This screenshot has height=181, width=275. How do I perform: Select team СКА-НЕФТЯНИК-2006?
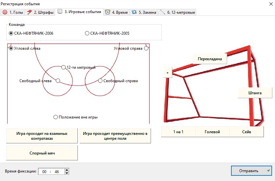coord(31,33)
